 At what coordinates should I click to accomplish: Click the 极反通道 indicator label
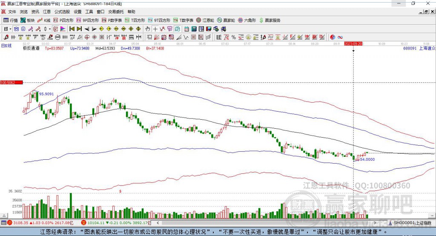coord(31,48)
